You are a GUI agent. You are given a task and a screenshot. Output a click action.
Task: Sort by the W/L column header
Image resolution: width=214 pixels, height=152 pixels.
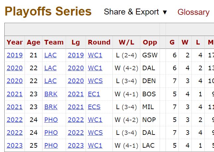click(126, 42)
